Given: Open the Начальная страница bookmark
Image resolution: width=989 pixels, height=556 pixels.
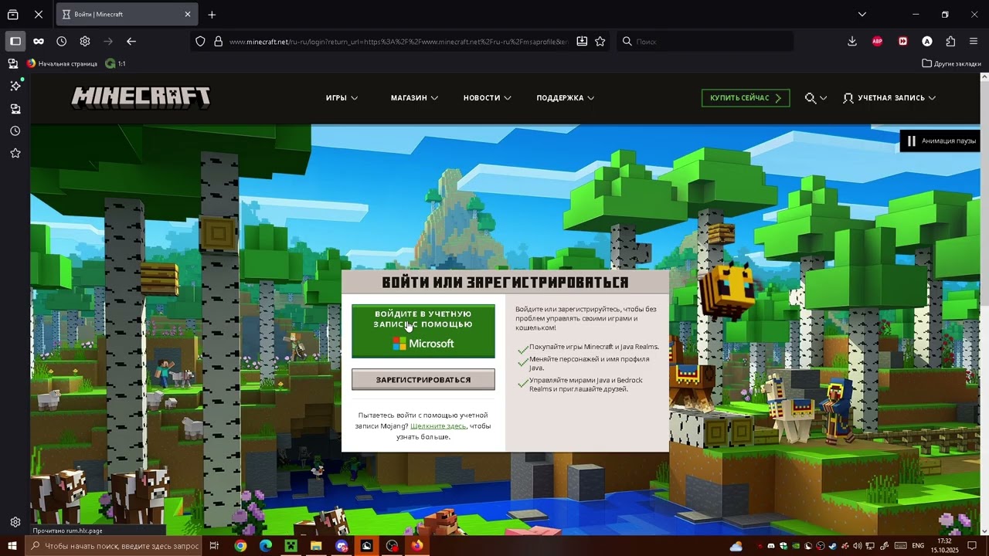Looking at the screenshot, I should 62,63.
